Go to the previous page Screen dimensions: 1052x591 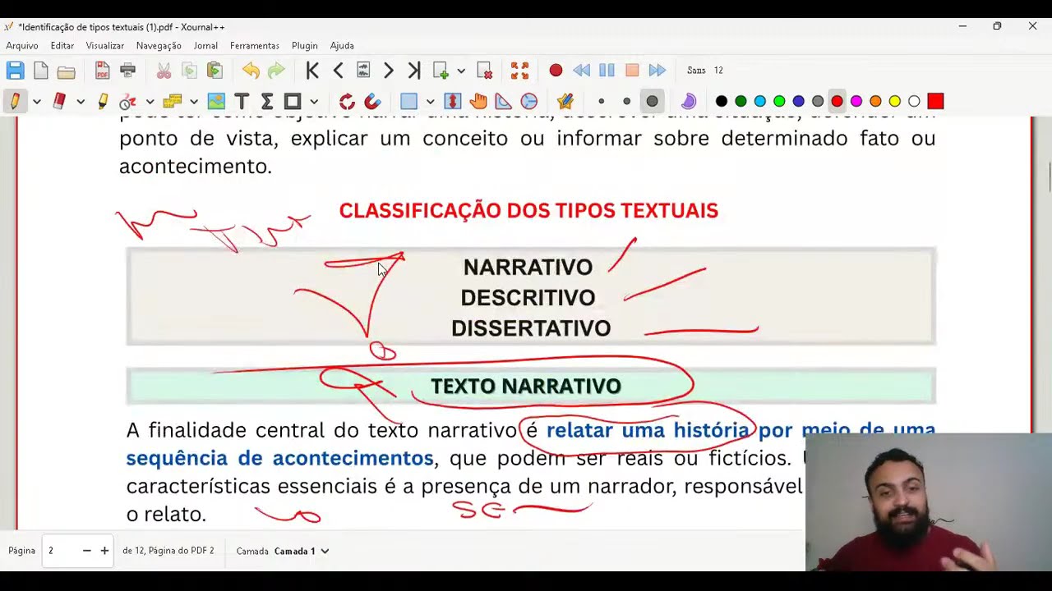[x=338, y=71]
